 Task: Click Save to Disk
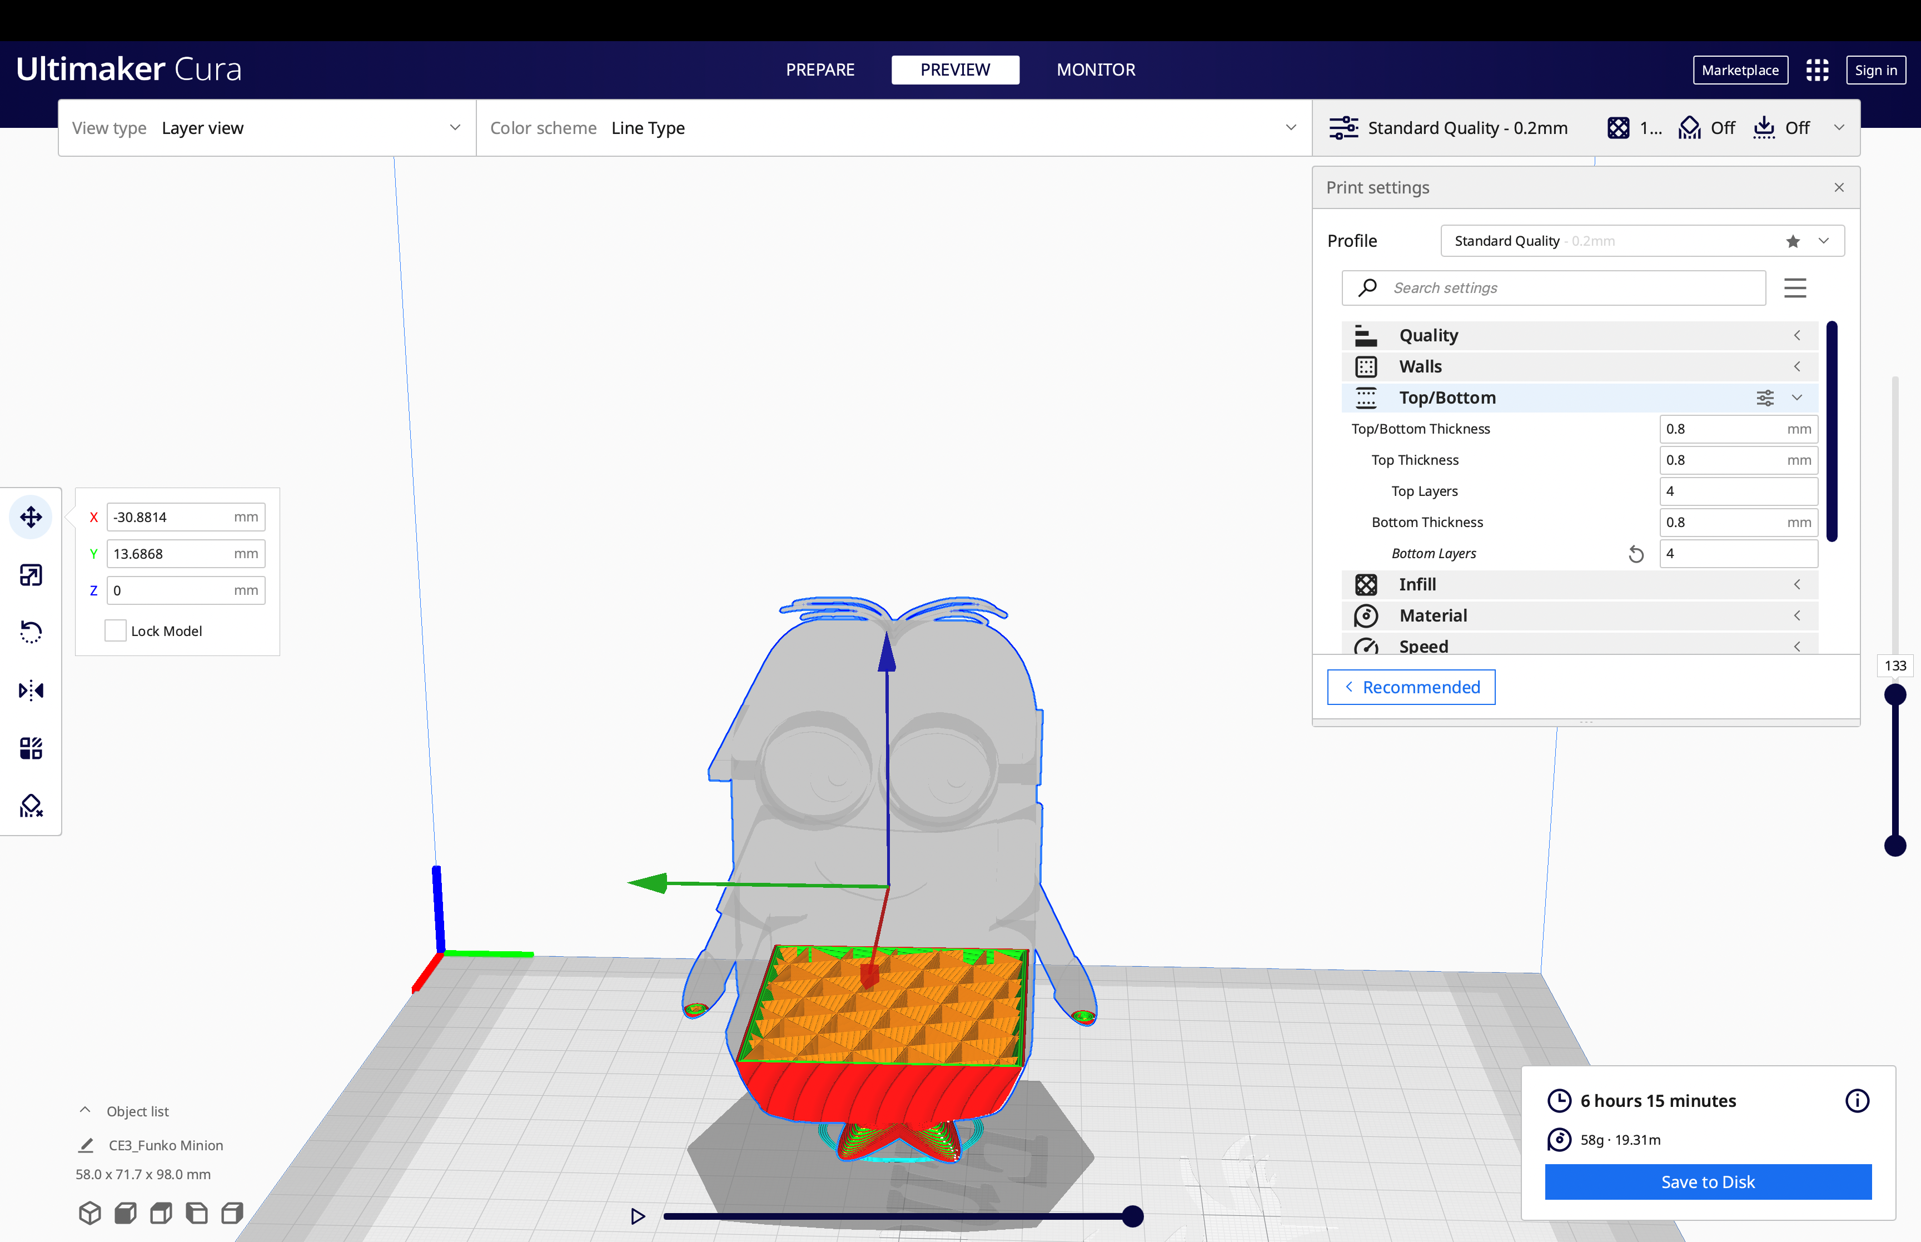pyautogui.click(x=1708, y=1183)
